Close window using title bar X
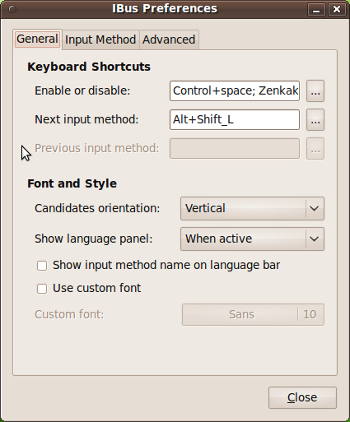 [x=337, y=10]
